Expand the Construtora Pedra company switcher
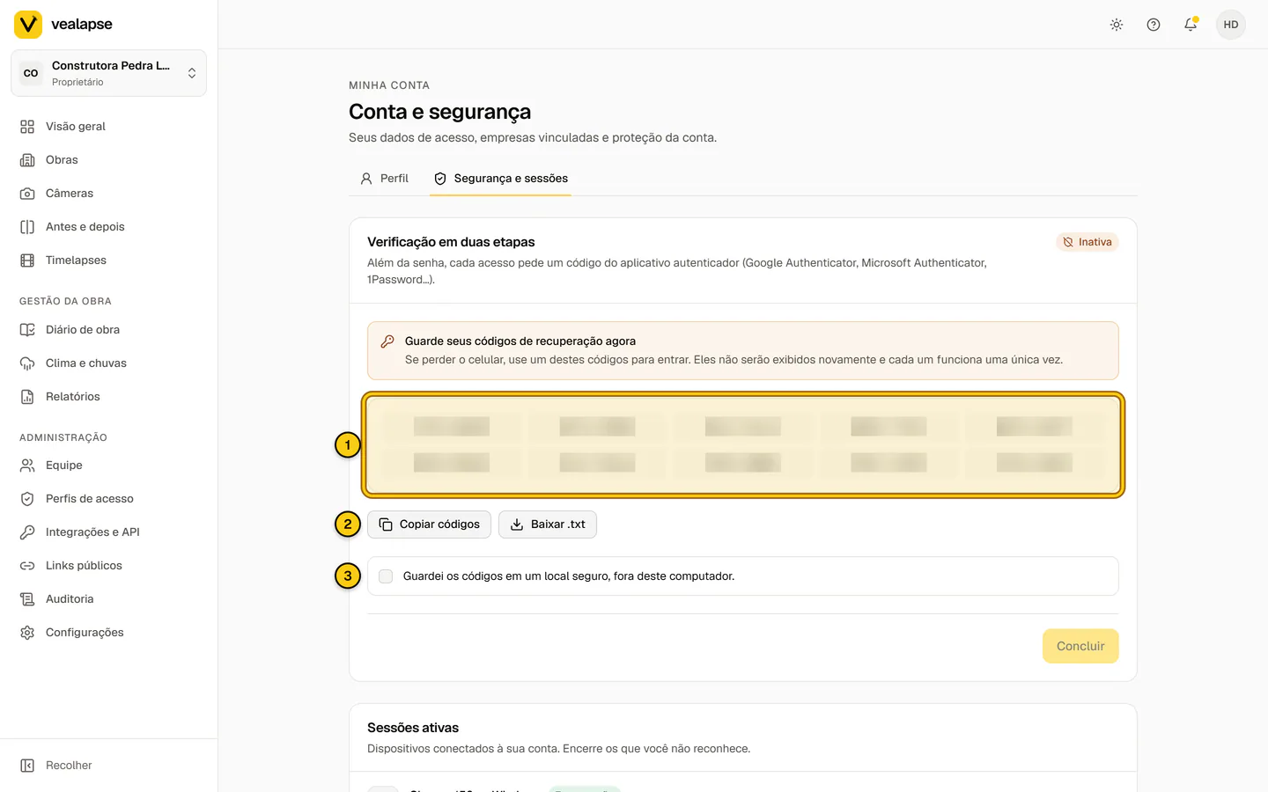Image resolution: width=1268 pixels, height=792 pixels. [x=108, y=73]
